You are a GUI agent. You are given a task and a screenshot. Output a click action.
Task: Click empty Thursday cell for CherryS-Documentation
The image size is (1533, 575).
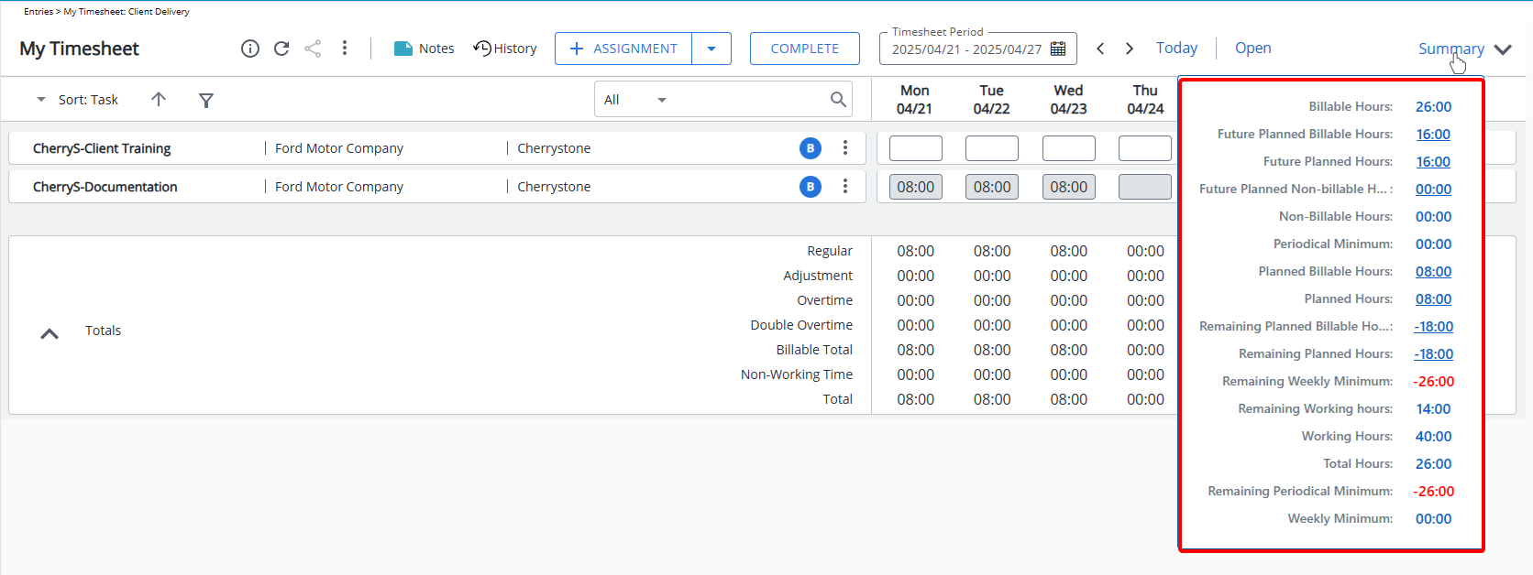(x=1145, y=187)
